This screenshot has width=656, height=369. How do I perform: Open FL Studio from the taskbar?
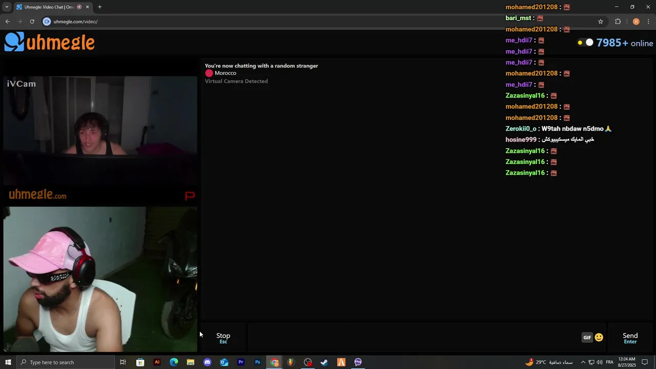(x=291, y=362)
